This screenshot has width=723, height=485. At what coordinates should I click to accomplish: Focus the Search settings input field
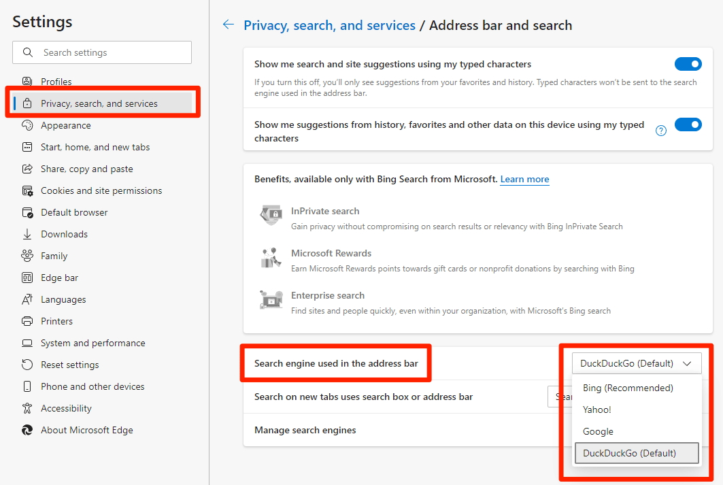102,52
